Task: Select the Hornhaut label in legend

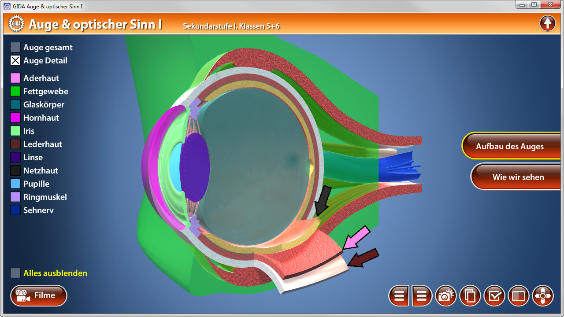Action: (41, 118)
